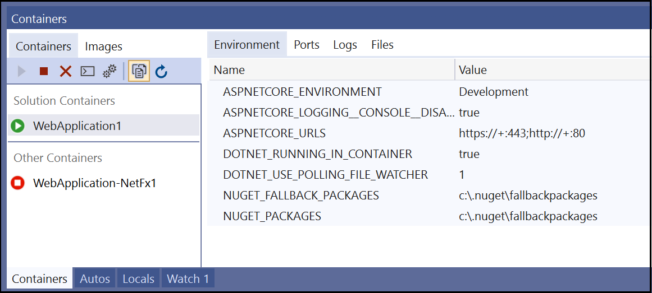The width and height of the screenshot is (652, 293).
Task: Remove container with the red X icon
Action: [66, 71]
